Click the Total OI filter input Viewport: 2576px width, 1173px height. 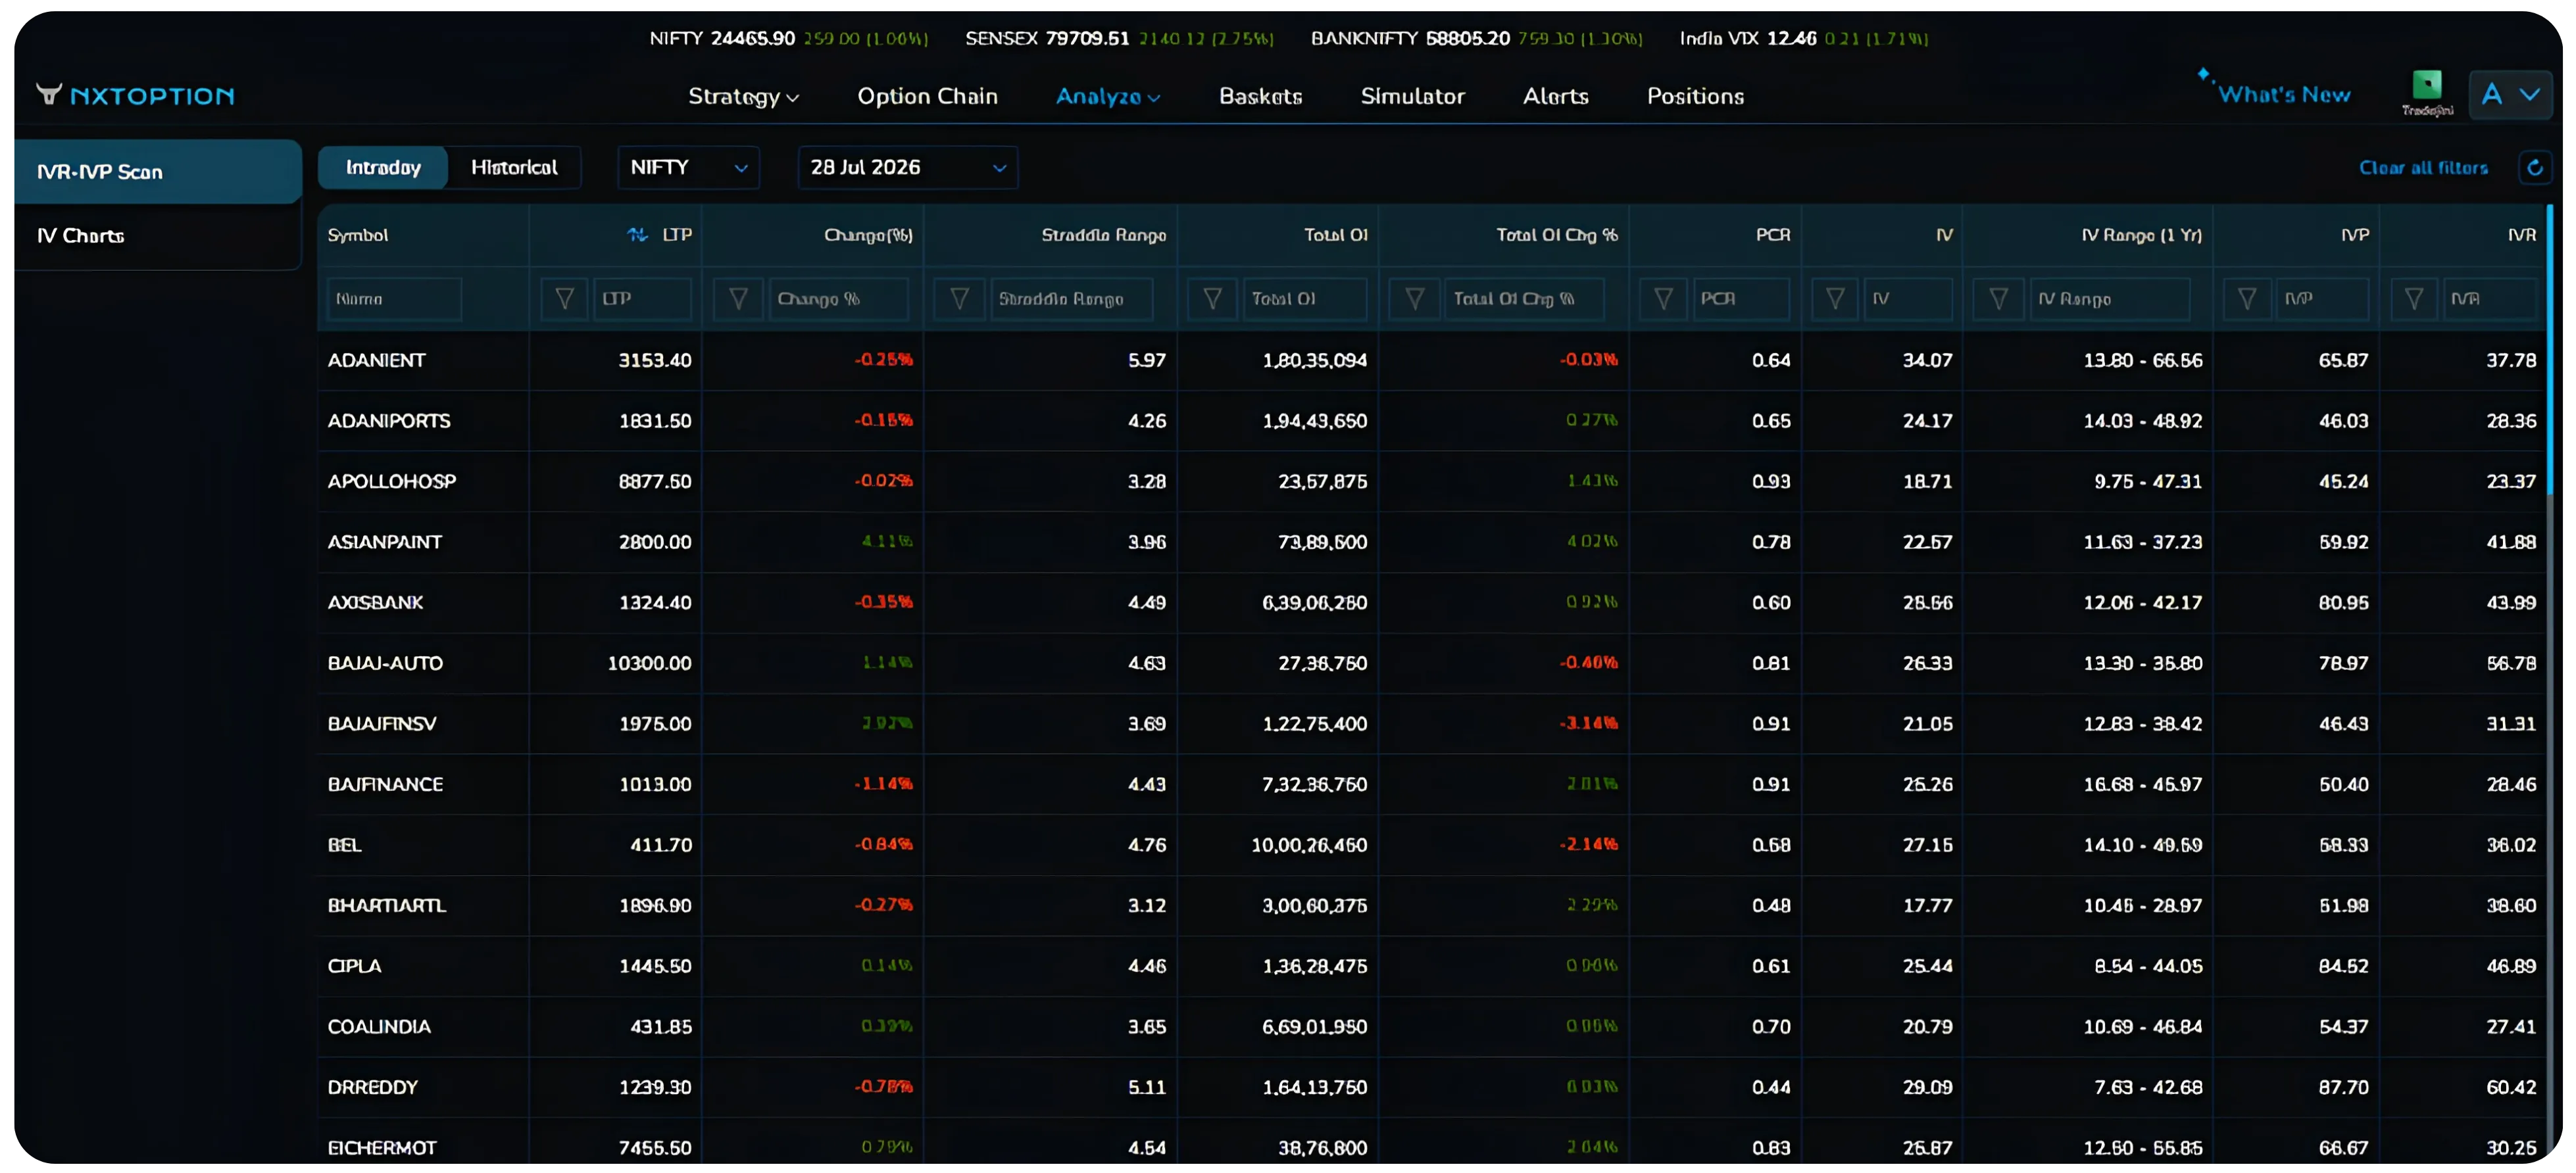tap(1305, 299)
